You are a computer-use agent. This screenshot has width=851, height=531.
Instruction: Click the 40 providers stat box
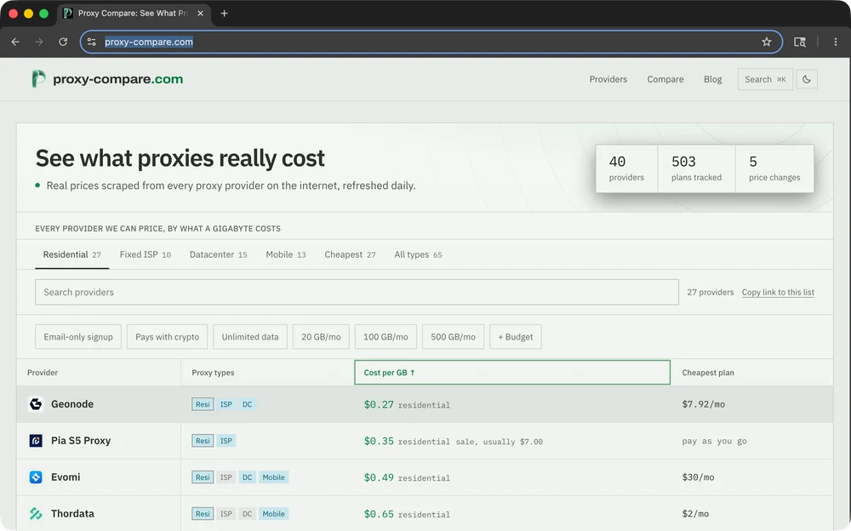pos(626,168)
